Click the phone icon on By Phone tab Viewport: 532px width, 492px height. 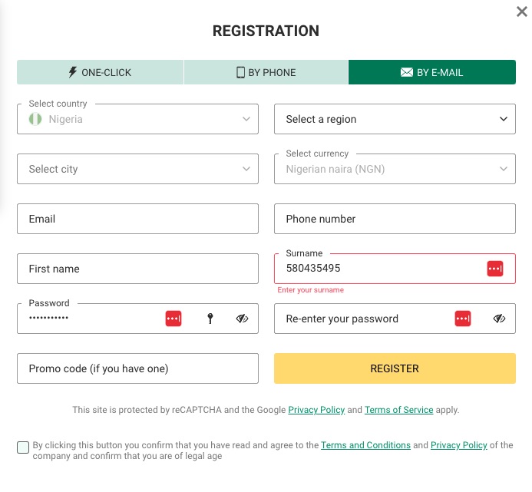[x=240, y=72]
